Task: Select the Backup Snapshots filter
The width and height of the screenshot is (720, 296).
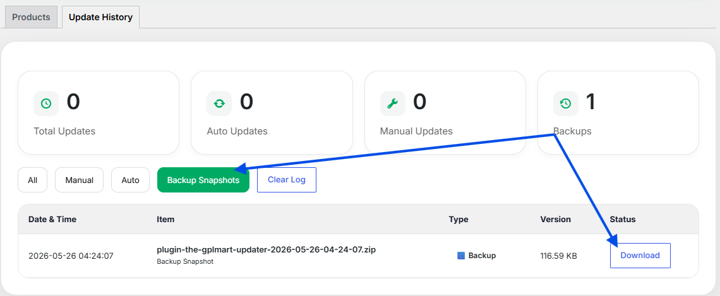Action: tap(203, 180)
